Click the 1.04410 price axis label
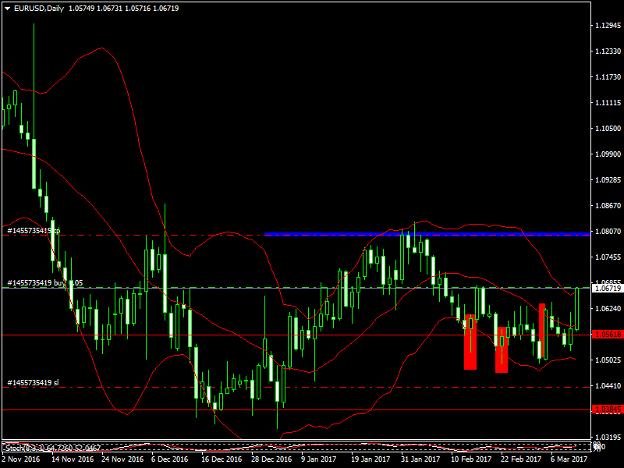Screen dimensions: 624x468 [608, 385]
